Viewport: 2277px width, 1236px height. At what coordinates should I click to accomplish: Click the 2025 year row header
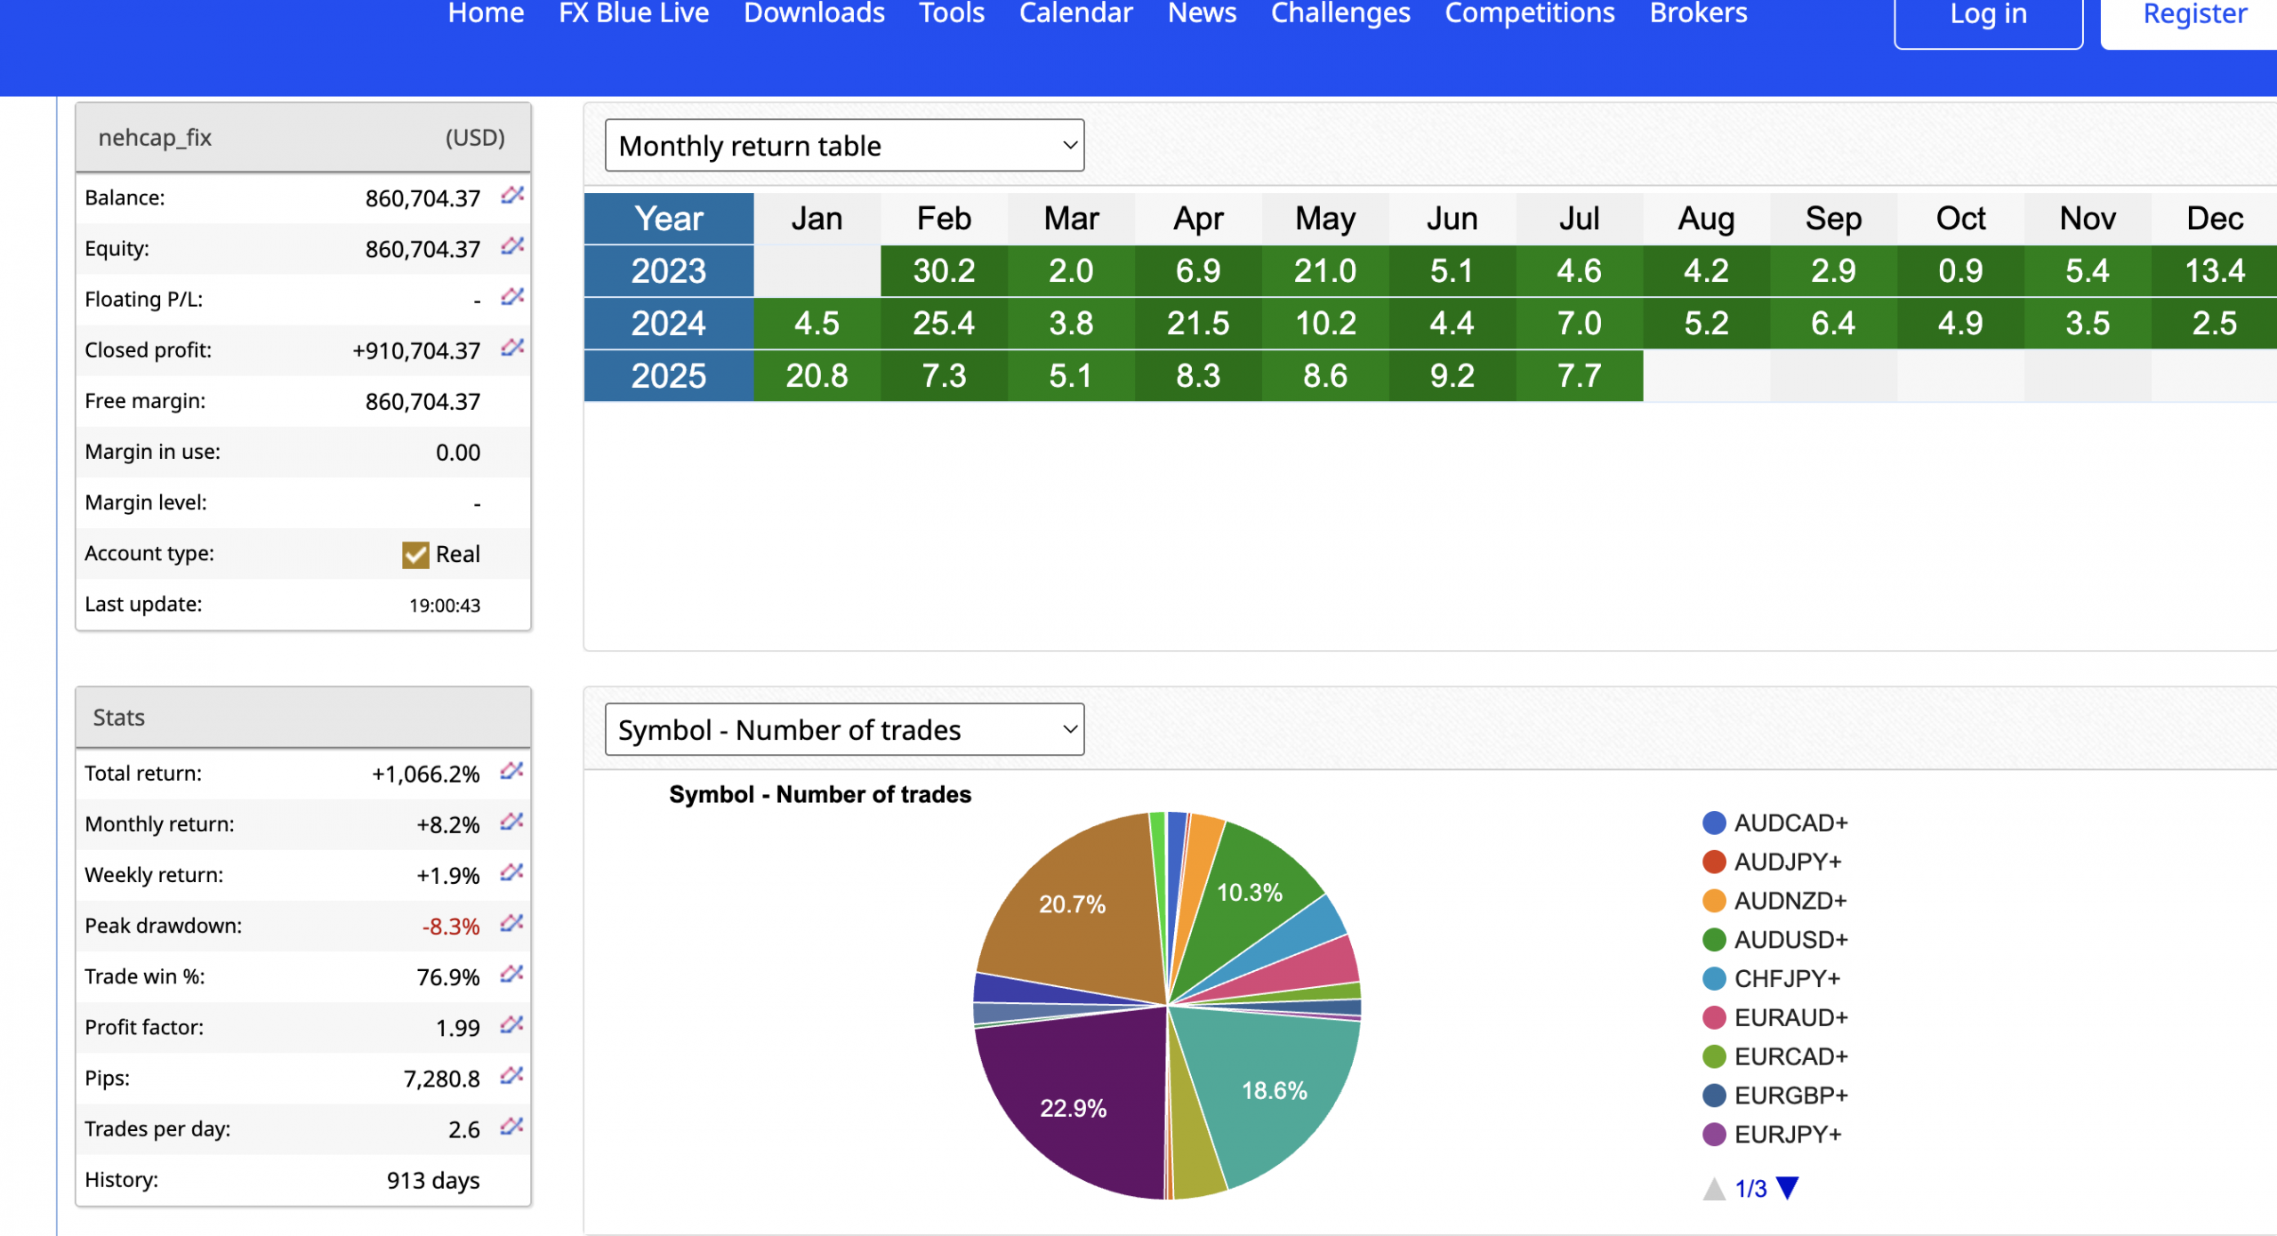coord(669,376)
